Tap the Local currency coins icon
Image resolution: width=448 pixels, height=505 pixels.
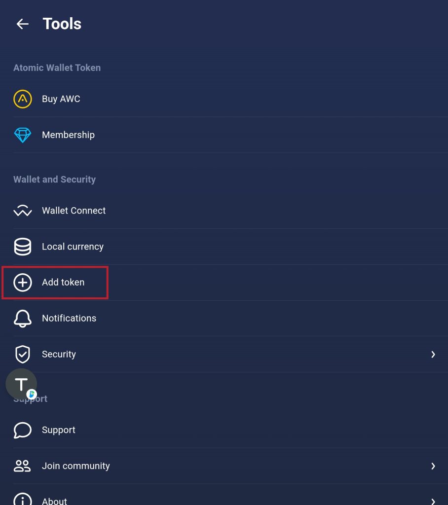tap(23, 247)
